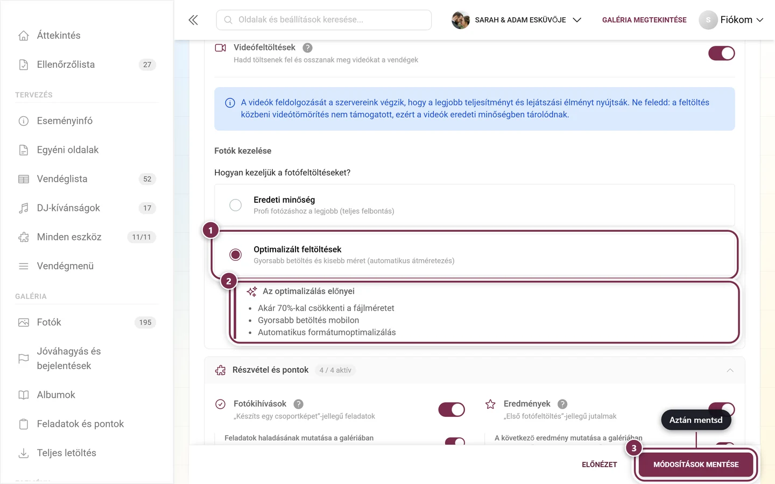This screenshot has height=484, width=775.
Task: Collapse the Részvétel és pontok section
Action: [x=730, y=370]
